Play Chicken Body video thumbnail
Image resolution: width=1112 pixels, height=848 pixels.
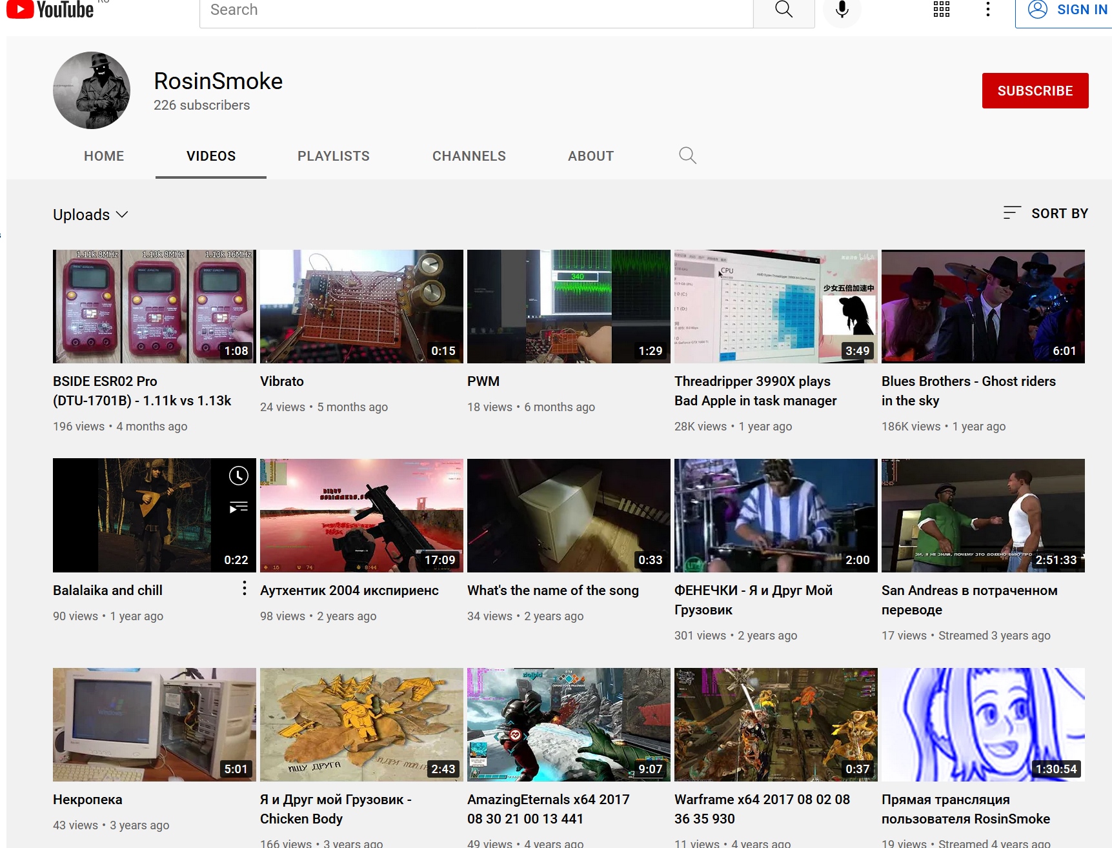pyautogui.click(x=361, y=725)
